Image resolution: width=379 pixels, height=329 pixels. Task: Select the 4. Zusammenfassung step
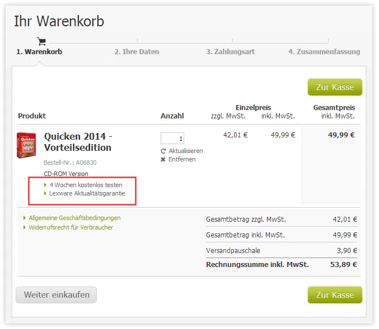pos(324,51)
